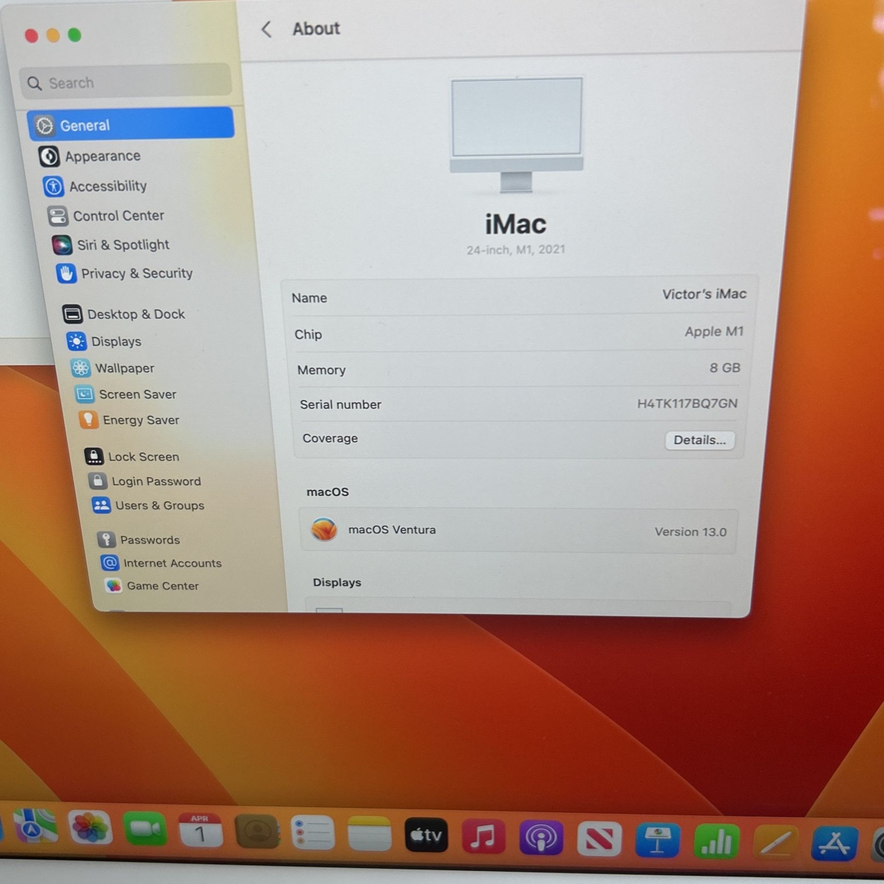Click the Desktop & Dock sidebar icon
Image resolution: width=884 pixels, height=884 pixels.
coord(72,314)
